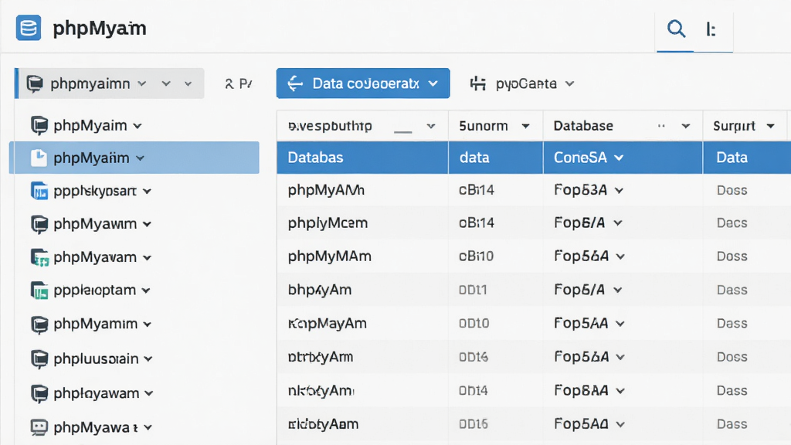Viewport: 791px width, 445px height.
Task: Open the Surpırt column filter arrow
Action: tap(770, 126)
